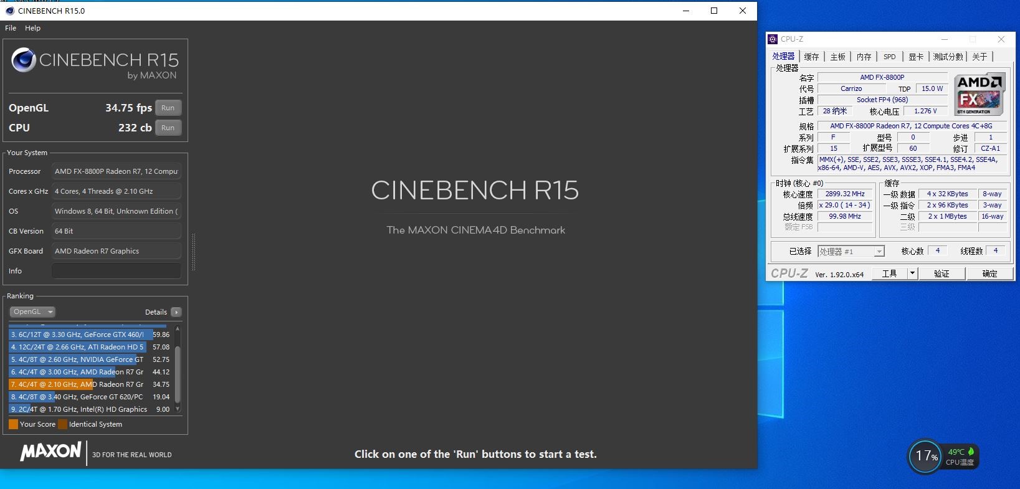This screenshot has width=1020, height=489.
Task: Click the MAXON logo at the bottom
Action: 50,452
